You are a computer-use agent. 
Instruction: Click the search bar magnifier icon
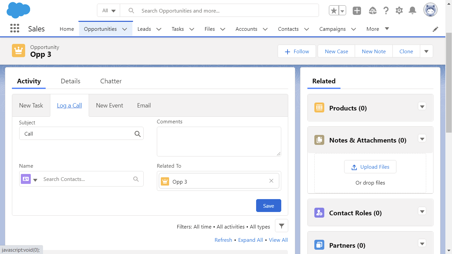point(131,11)
